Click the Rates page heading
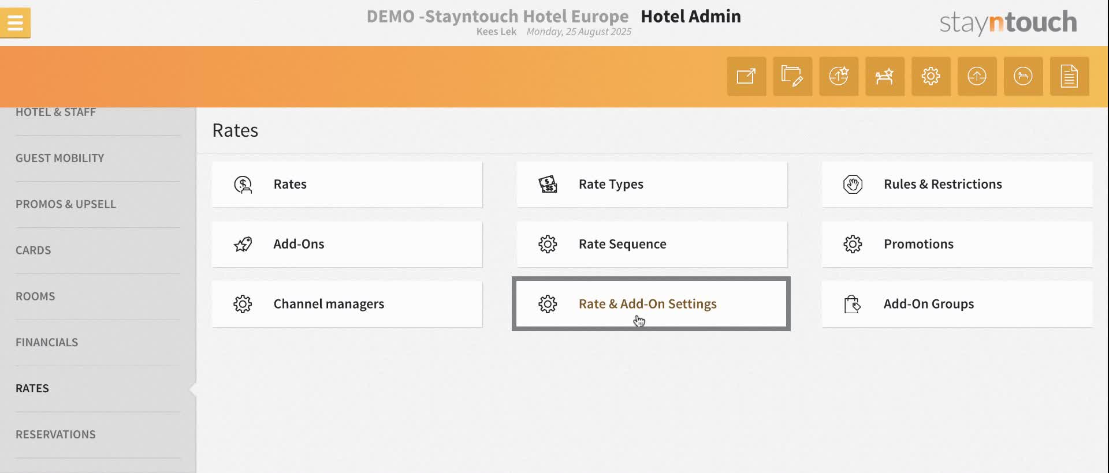The width and height of the screenshot is (1109, 473). [x=235, y=130]
